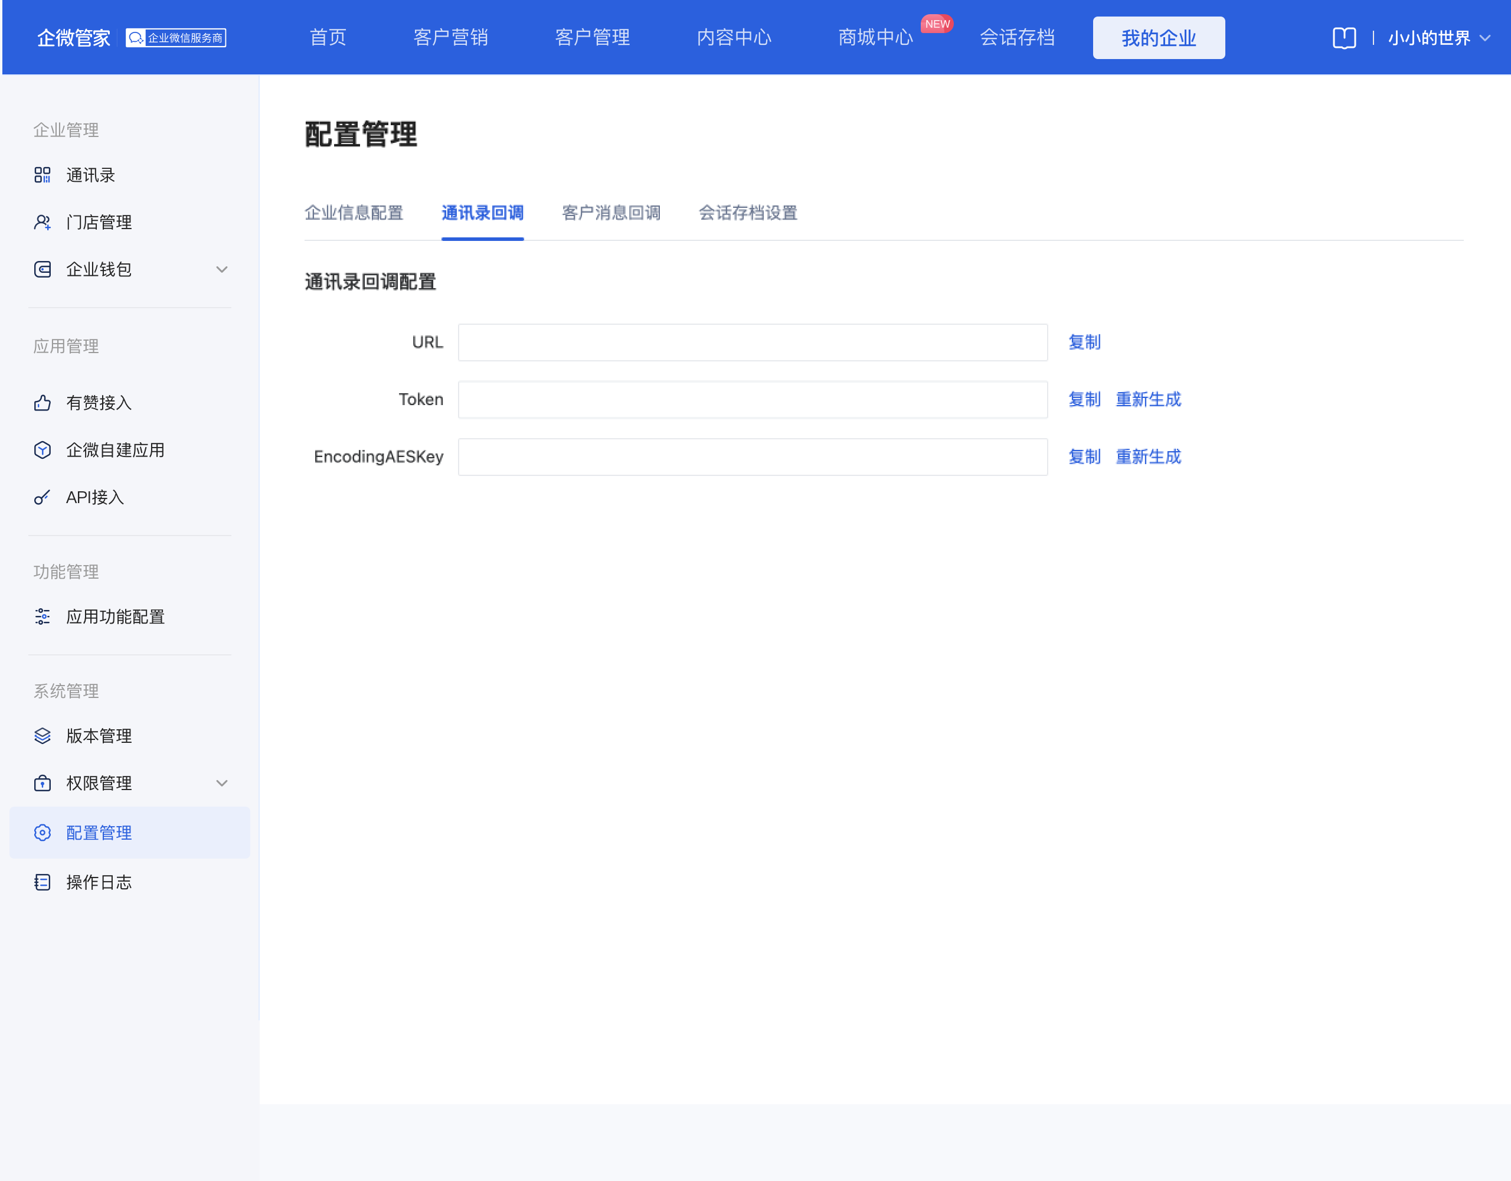Click the 功能管理 section heading

[x=66, y=572]
